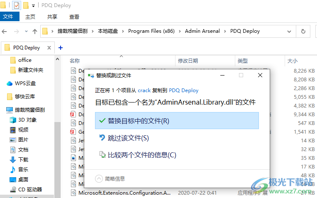This screenshot has height=198, width=317.
Task: Click Admin Arsenal in breadcrumb path
Action: pyautogui.click(x=202, y=31)
